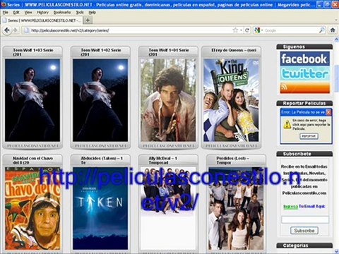Image resolution: width=339 pixels, height=254 pixels.
Task: Open a new tab with plus button
Action: pos(88,20)
